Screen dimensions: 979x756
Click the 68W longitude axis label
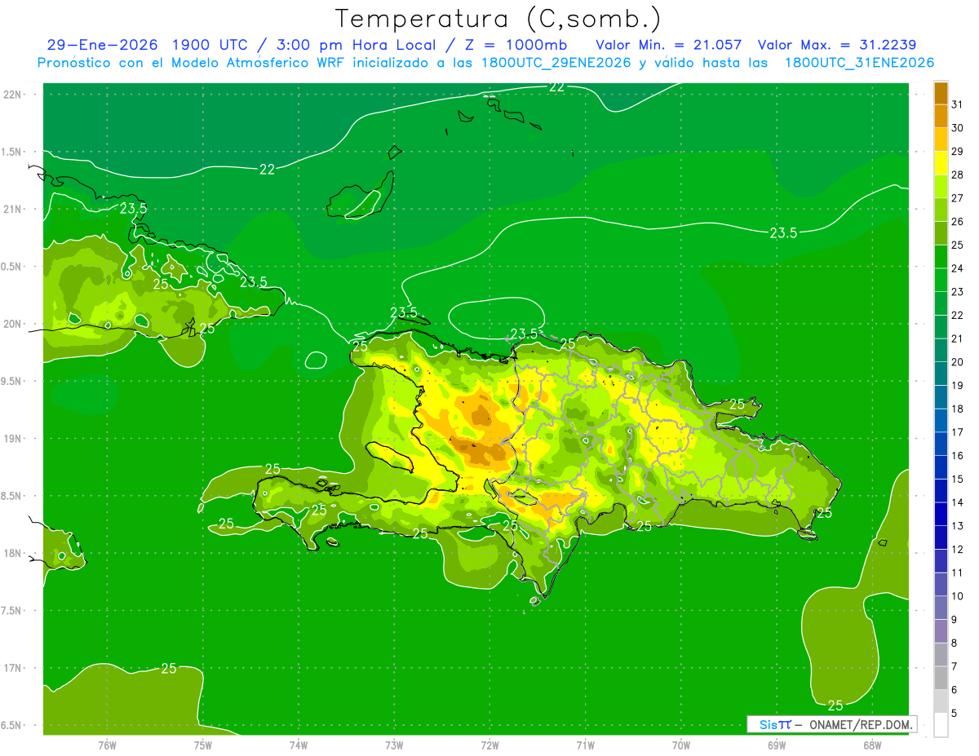[872, 745]
